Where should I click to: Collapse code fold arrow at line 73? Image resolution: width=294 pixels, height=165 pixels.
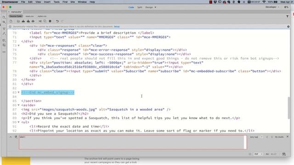point(18,45)
